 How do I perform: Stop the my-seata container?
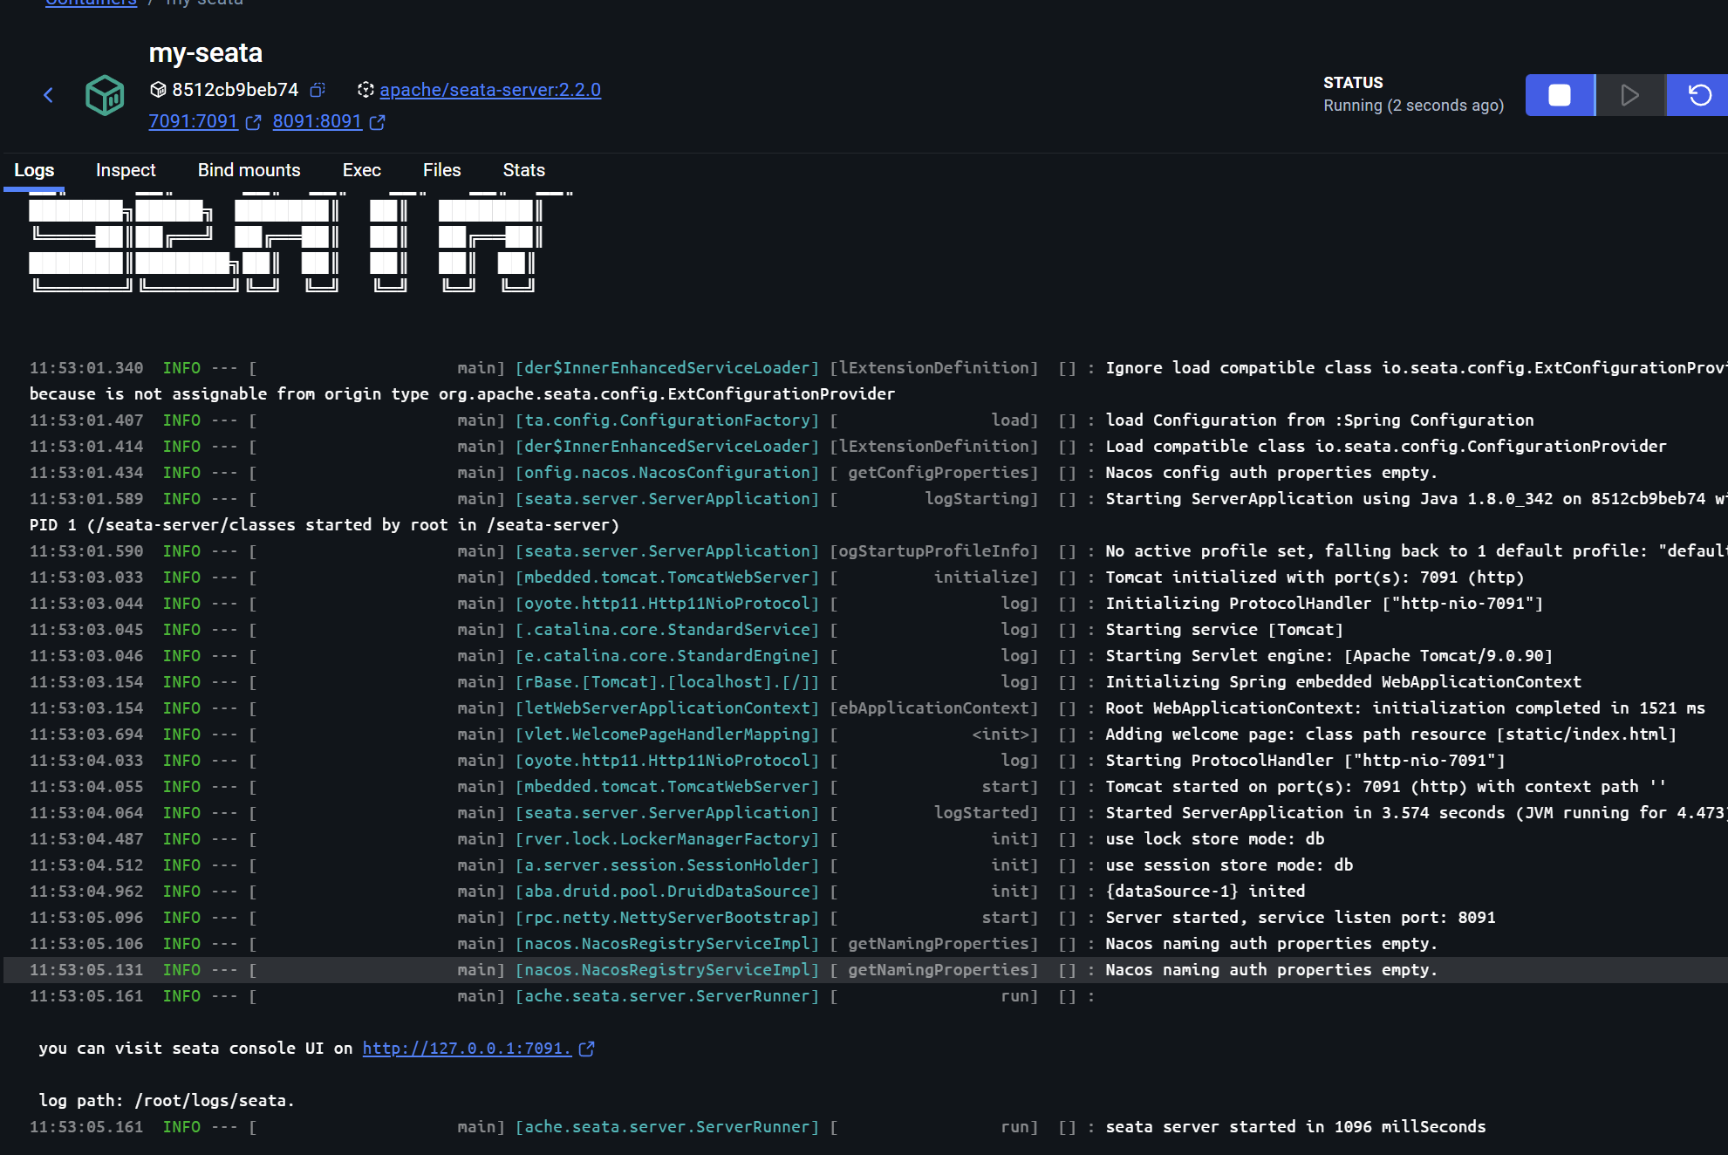point(1559,95)
